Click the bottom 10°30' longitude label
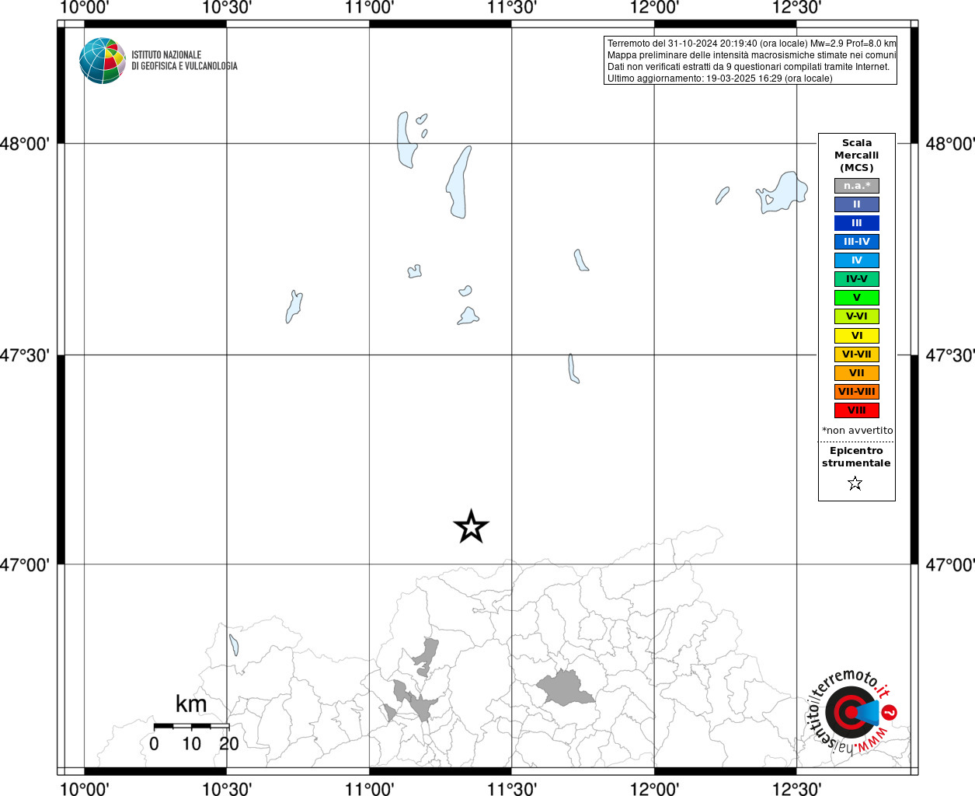The width and height of the screenshot is (975, 796). tap(226, 788)
